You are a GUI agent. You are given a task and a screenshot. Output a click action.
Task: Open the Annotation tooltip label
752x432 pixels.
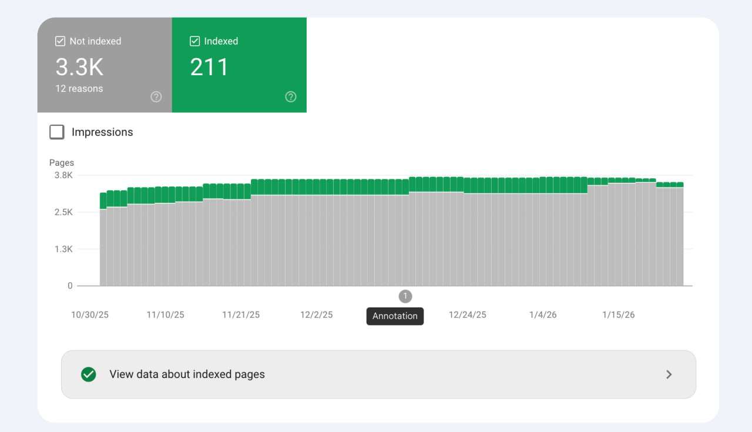[395, 316]
